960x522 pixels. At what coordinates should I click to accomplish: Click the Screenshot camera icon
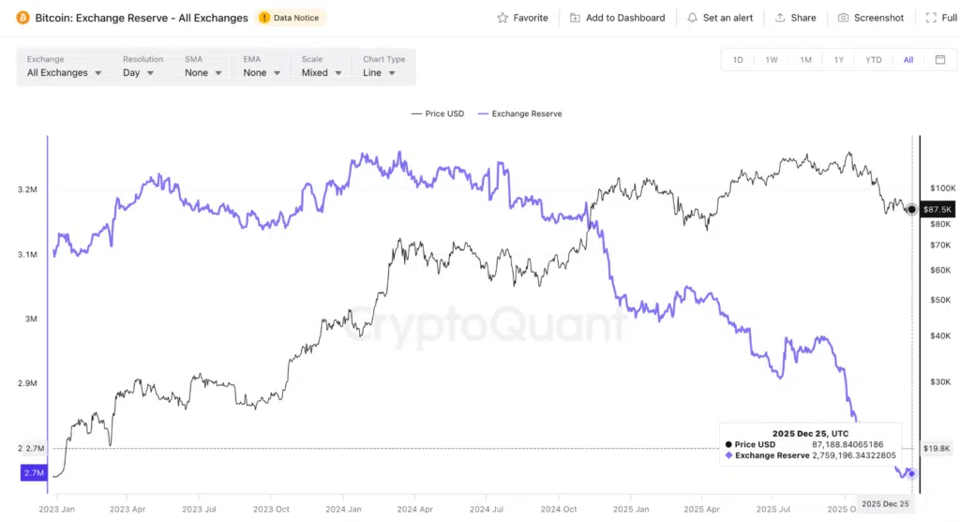(844, 18)
